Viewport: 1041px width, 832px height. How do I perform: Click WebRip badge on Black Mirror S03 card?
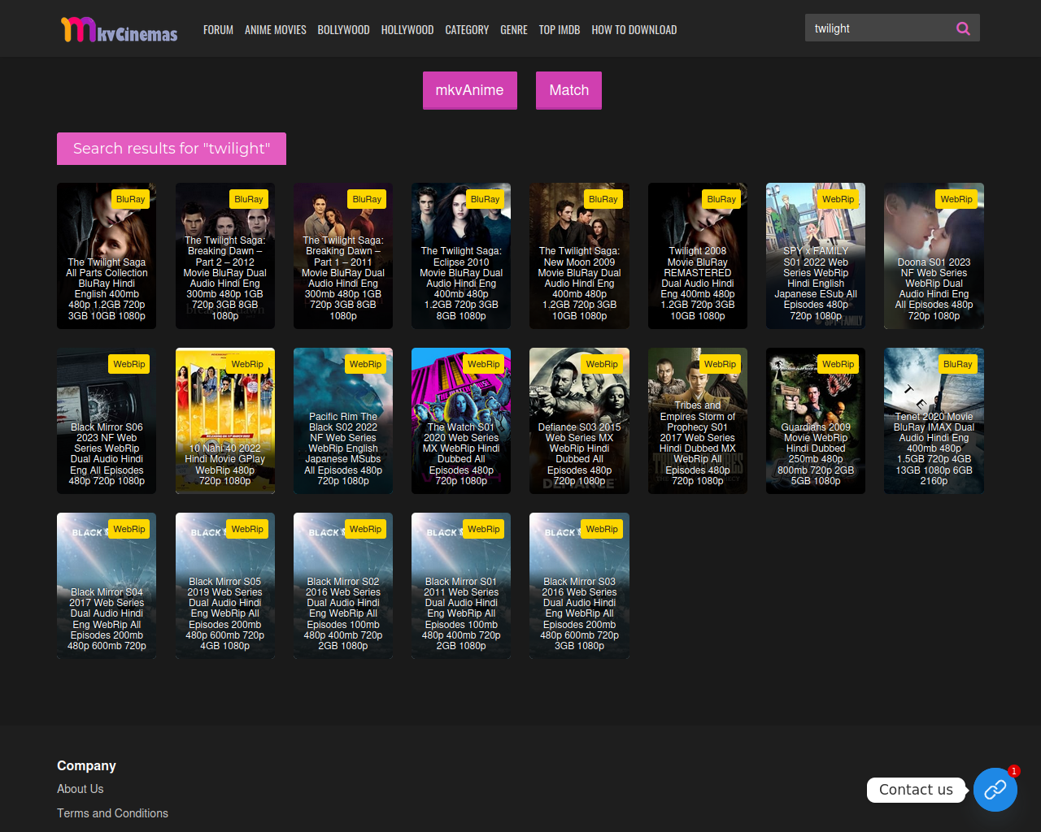(x=602, y=529)
